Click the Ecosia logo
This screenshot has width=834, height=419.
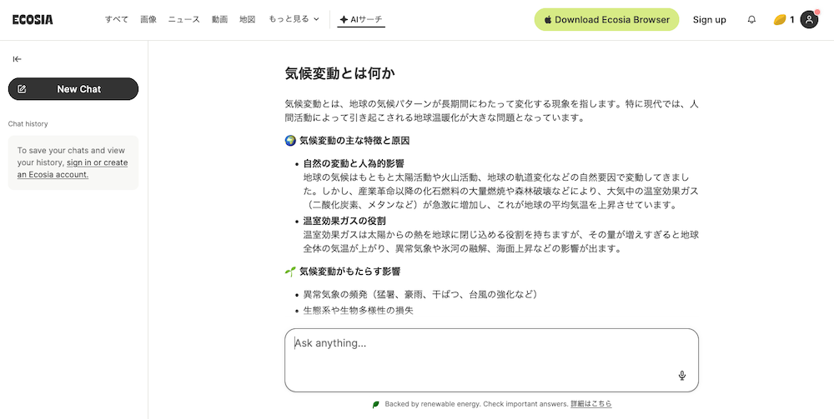point(33,19)
